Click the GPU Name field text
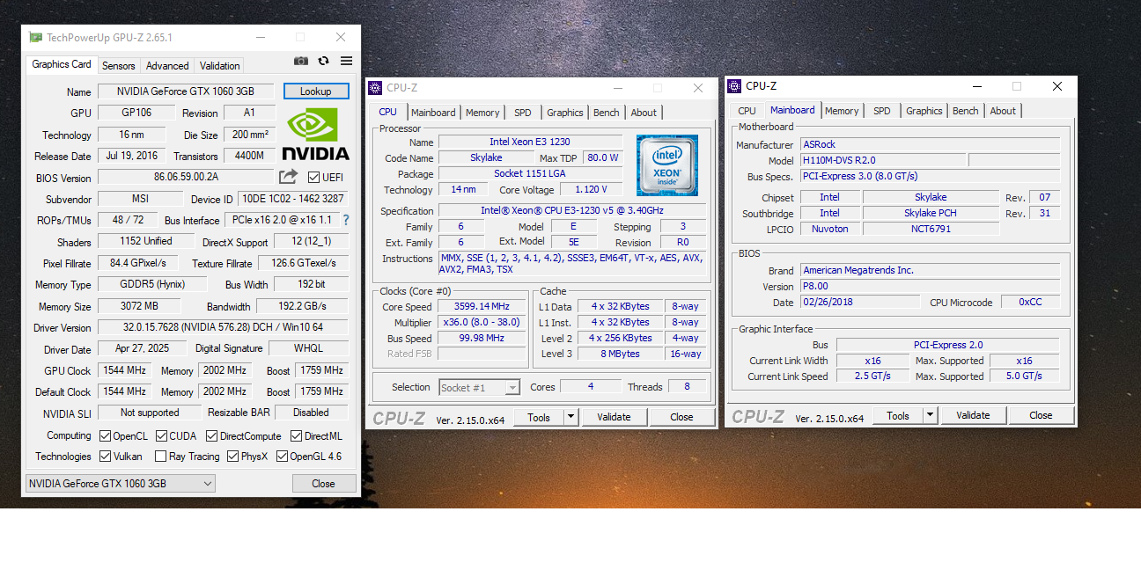Screen dimensions: 1141x570 [x=185, y=91]
